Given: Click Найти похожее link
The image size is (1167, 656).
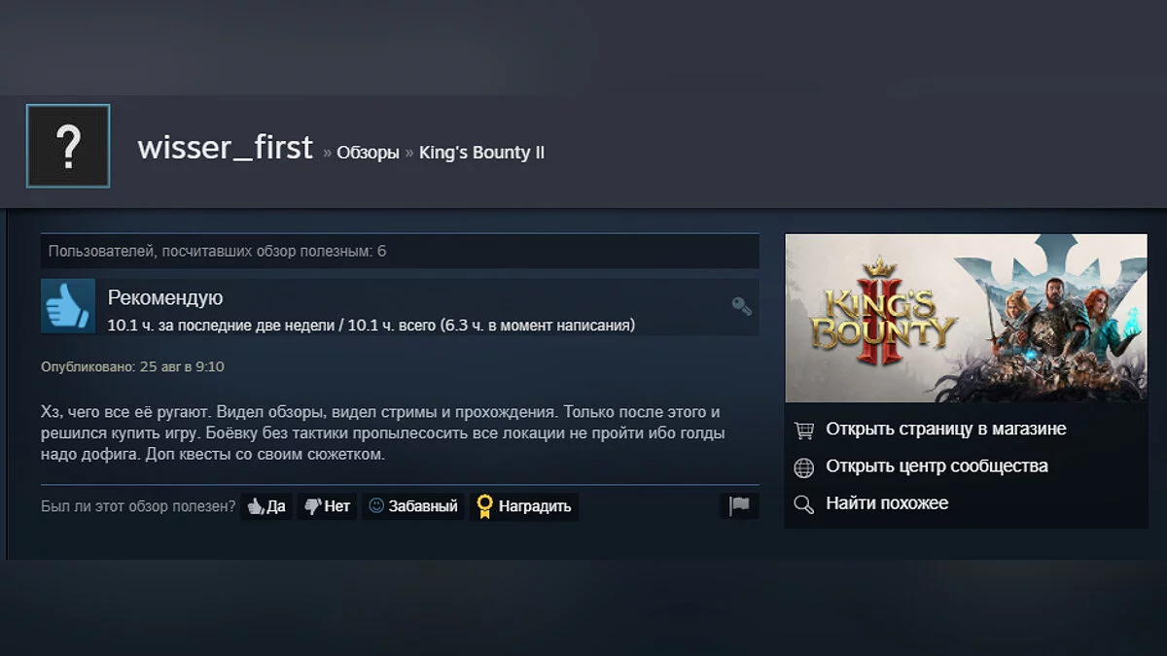Looking at the screenshot, I should 887,503.
